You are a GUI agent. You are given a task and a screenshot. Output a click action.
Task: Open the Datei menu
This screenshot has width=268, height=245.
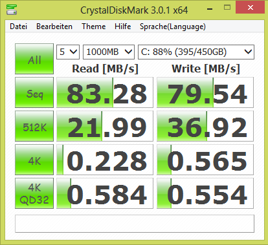19,27
